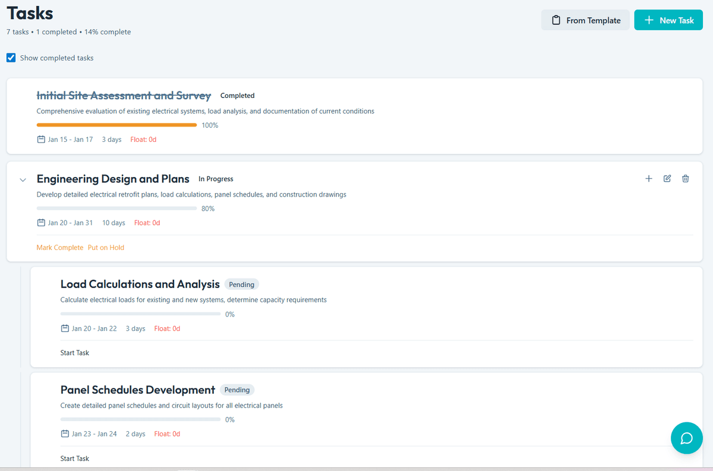Click the 80% progress bar

tap(116, 208)
